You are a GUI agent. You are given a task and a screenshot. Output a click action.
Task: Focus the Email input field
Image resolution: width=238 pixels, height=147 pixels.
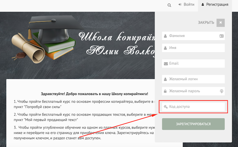click(193, 63)
